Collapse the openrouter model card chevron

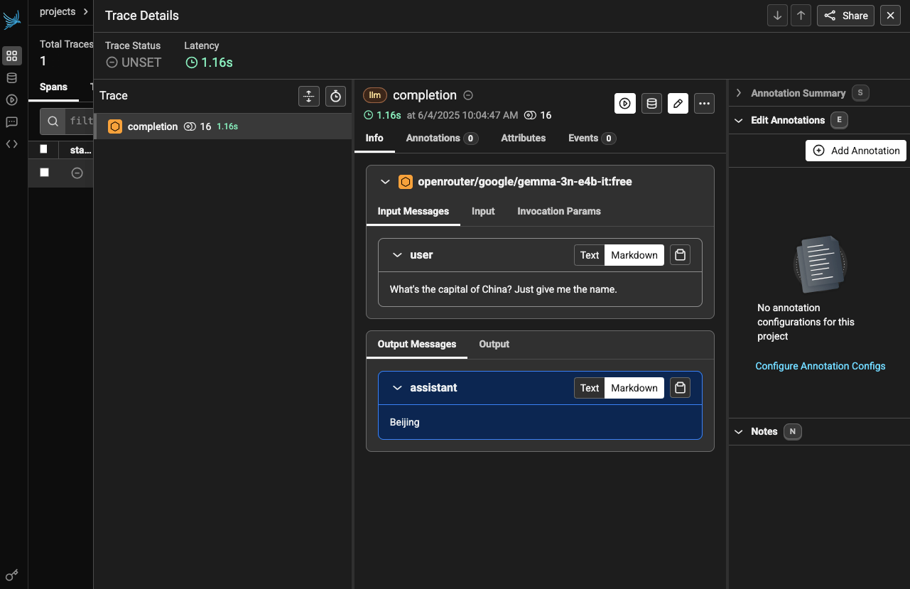tap(385, 182)
